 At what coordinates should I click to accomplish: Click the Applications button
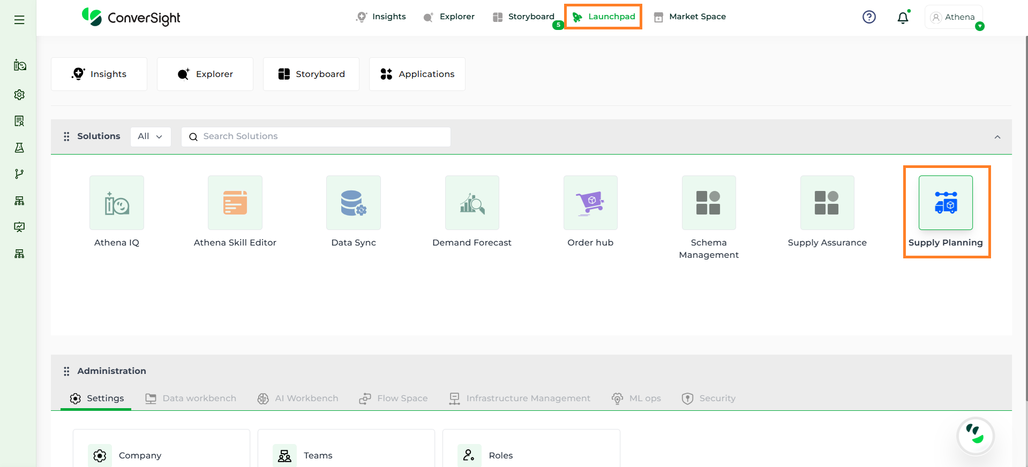point(417,74)
